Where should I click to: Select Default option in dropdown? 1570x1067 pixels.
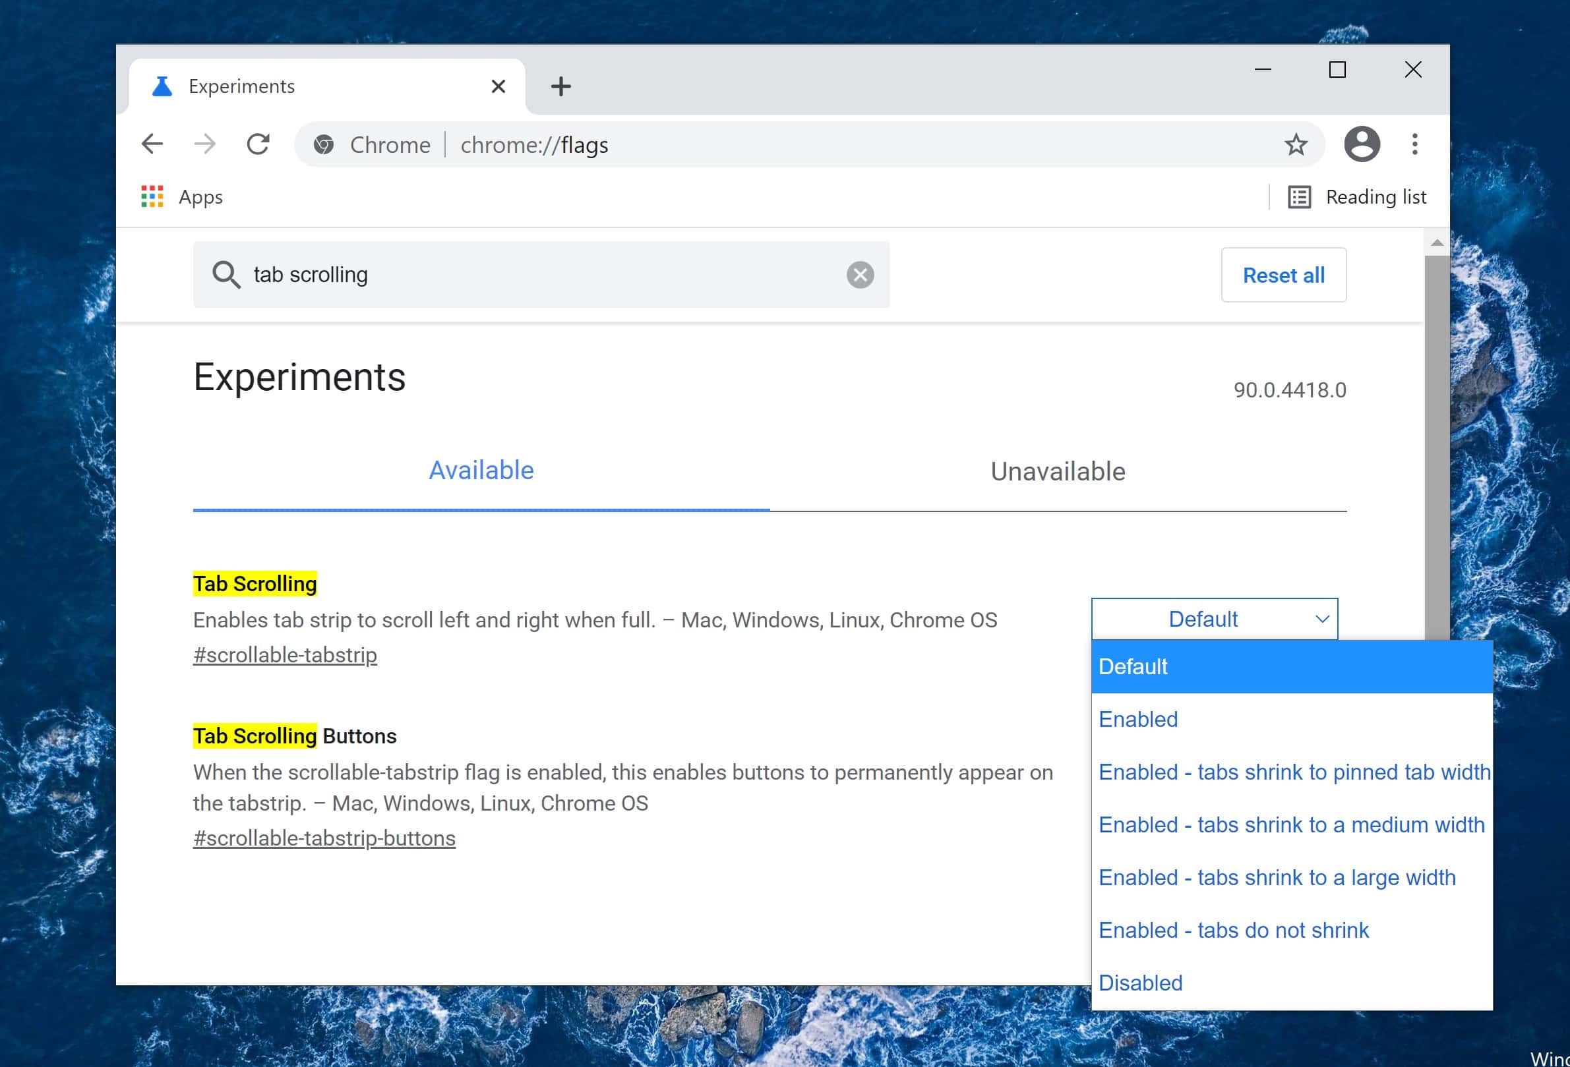[x=1291, y=667]
